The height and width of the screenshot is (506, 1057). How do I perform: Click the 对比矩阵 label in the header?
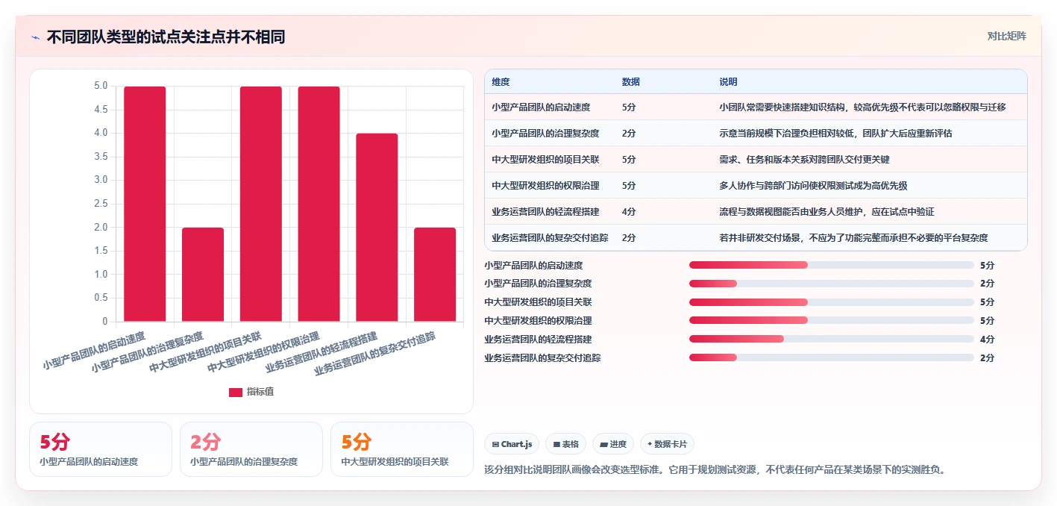(x=1006, y=36)
